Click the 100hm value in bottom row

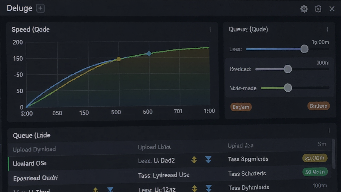pos(320,186)
